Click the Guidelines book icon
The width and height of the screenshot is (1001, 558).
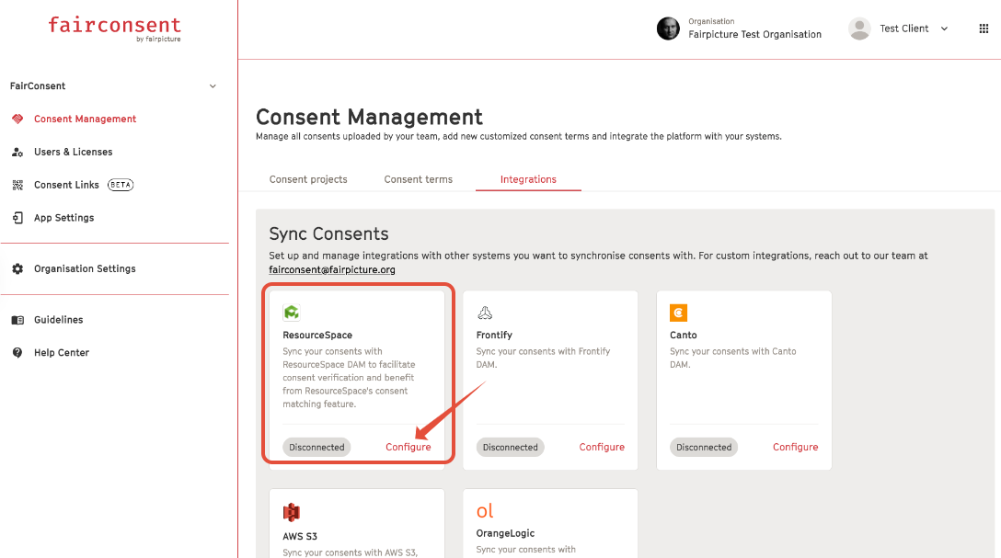pos(17,320)
